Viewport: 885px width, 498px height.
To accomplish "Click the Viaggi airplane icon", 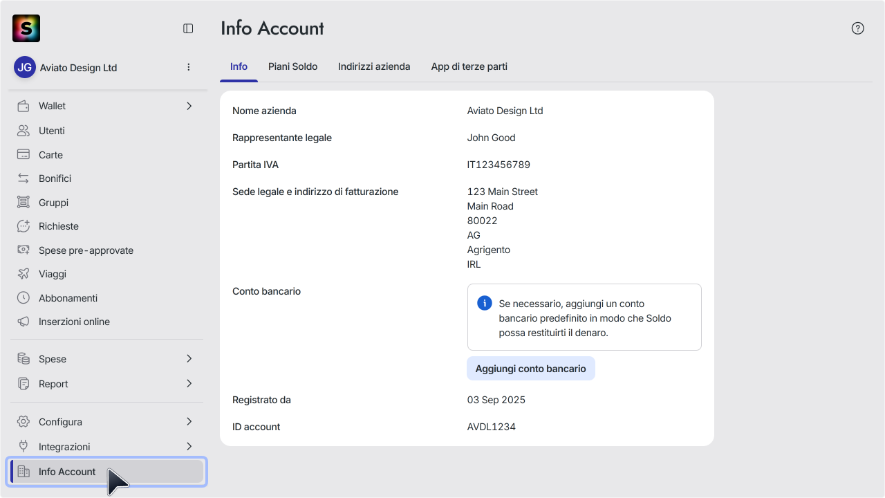I will pyautogui.click(x=24, y=274).
